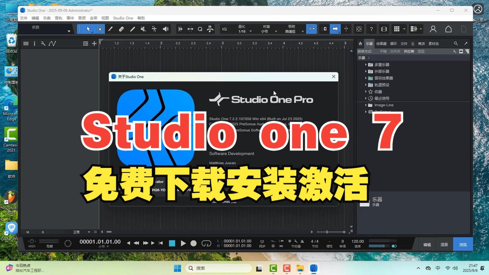Viewport: 489px width, 275px height.
Task: Toggle the loop button in transport
Action: [x=206, y=243]
